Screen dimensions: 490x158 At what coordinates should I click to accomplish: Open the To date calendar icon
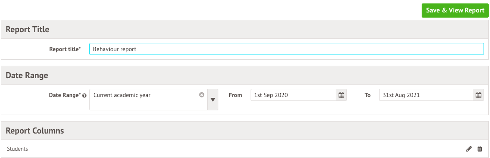click(x=478, y=95)
